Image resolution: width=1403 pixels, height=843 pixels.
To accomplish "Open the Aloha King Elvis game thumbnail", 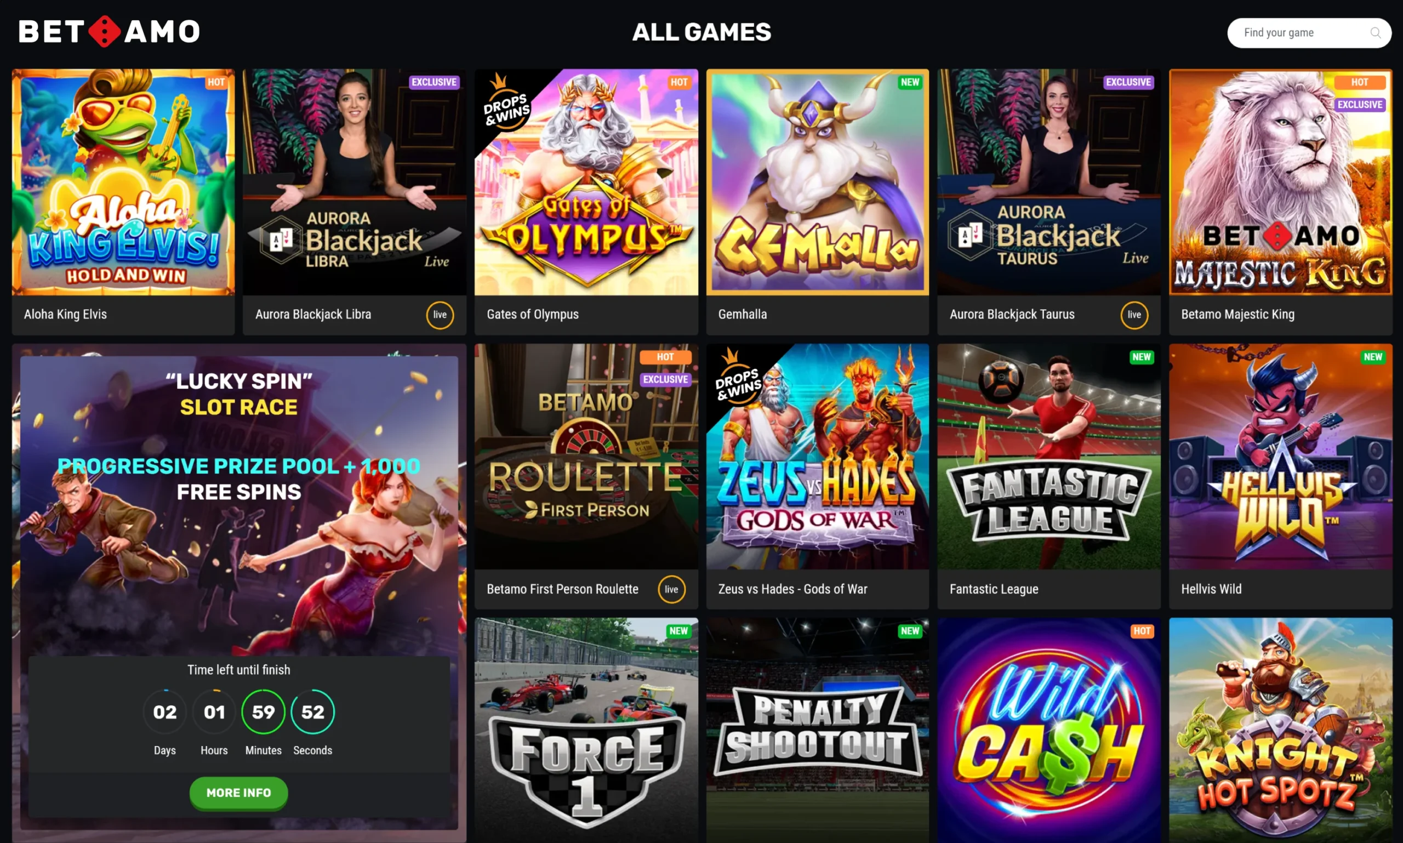I will click(123, 182).
